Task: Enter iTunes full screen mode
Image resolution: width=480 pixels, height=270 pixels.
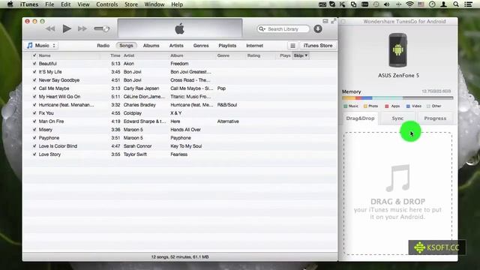Action: pyautogui.click(x=333, y=21)
